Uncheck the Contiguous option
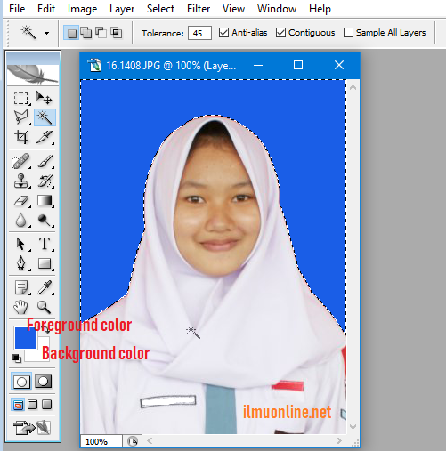Viewport: 446px width, 451px height. click(x=280, y=32)
